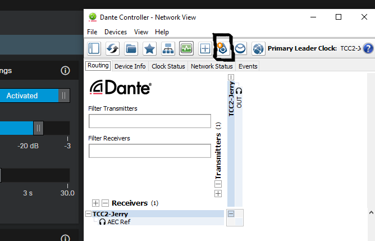This screenshot has height=241, width=375.
Task: Minimize the Dante Controller window
Action: pyautogui.click(x=313, y=17)
